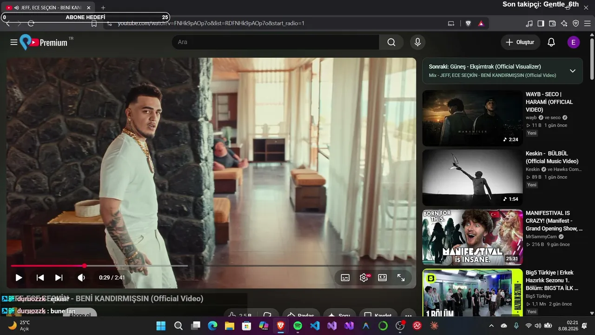The image size is (595, 335).
Task: Toggle subtitles in the video player
Action: click(345, 278)
